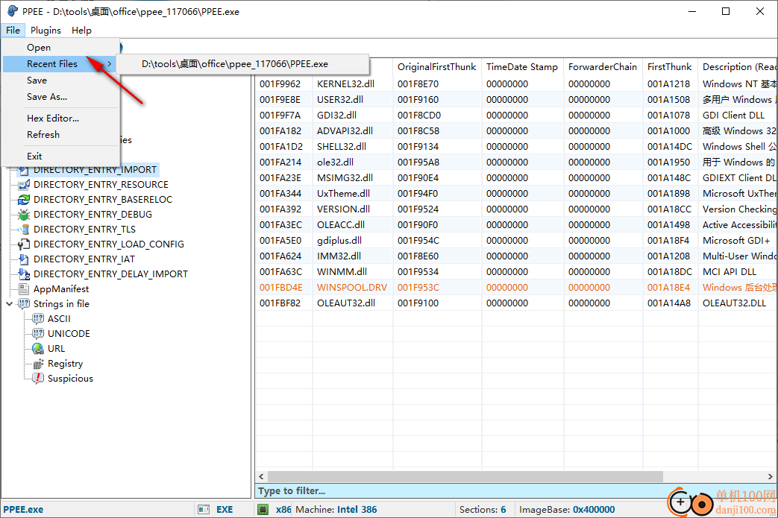
Task: Click the Registry gear icon
Action: (38, 364)
